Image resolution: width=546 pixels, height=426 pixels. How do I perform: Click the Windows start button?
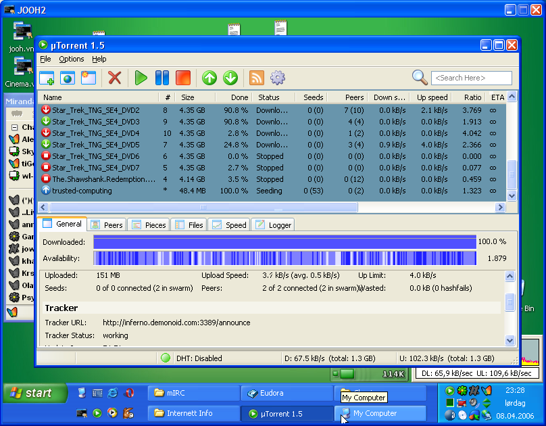tap(34, 394)
